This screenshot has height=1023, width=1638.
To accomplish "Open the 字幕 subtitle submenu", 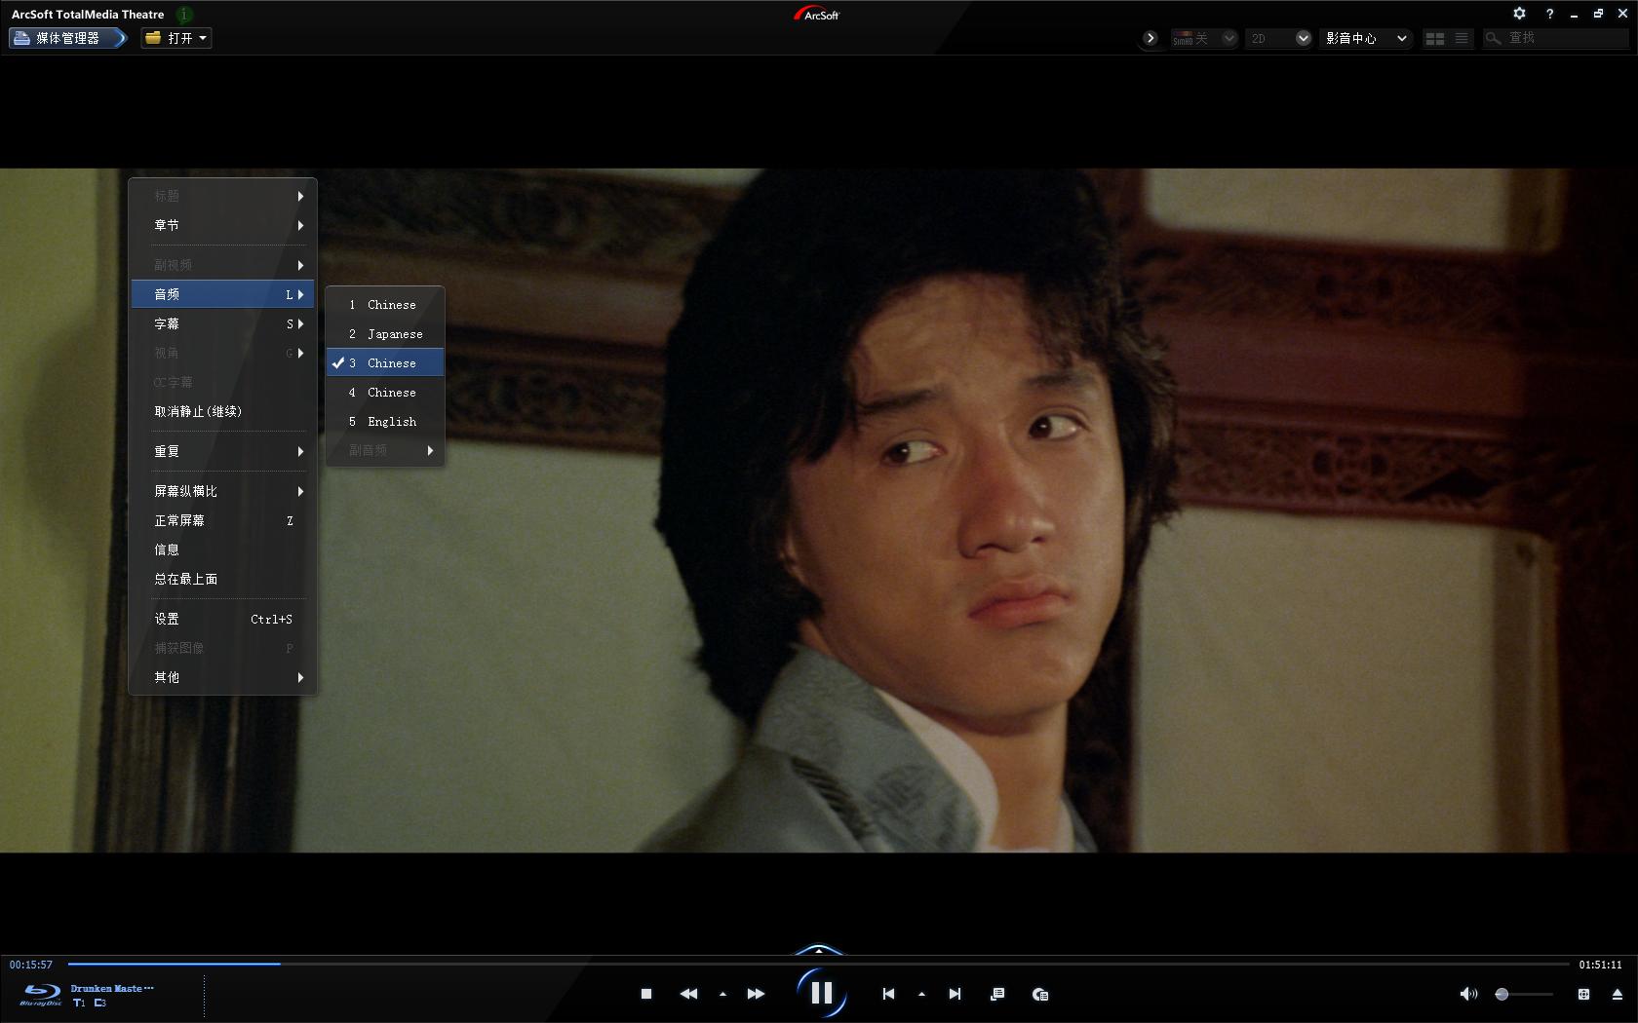I will point(222,323).
